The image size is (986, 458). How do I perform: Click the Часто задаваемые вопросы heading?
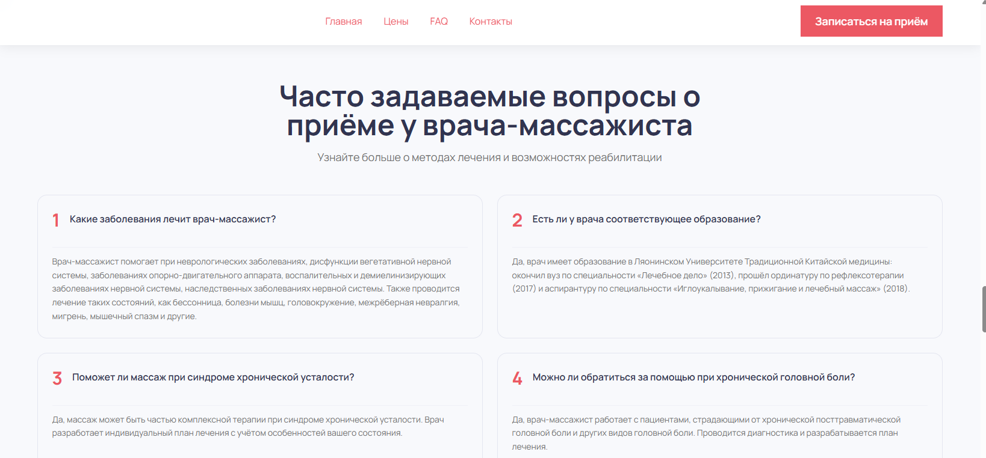coord(489,111)
